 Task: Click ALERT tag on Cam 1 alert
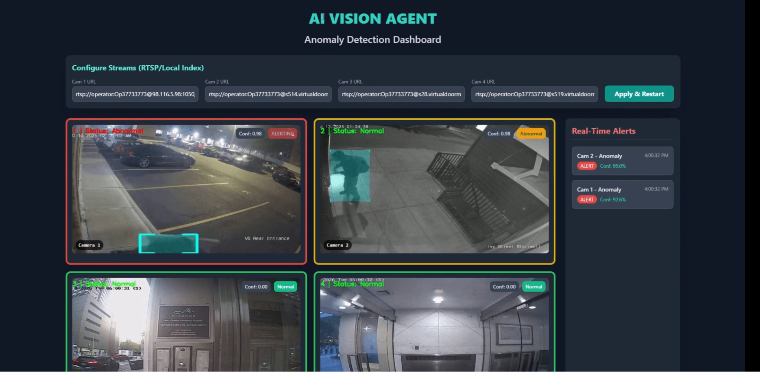[587, 199]
